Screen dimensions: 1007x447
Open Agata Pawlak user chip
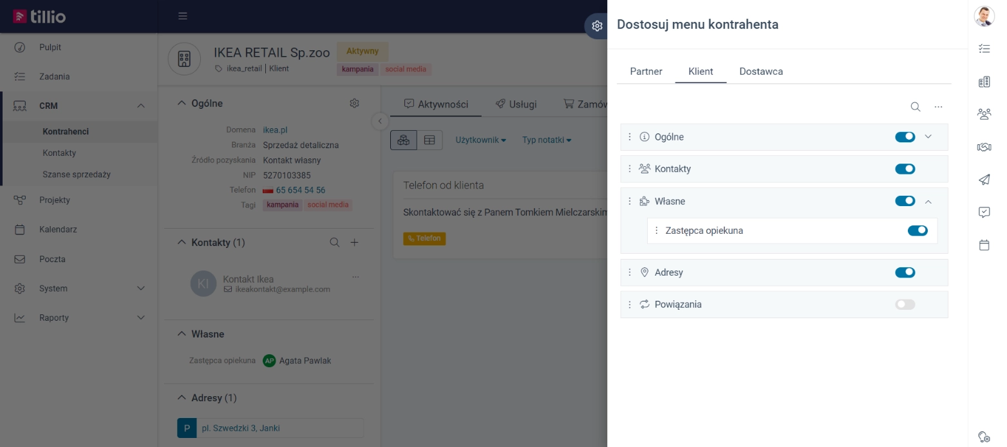coord(297,361)
